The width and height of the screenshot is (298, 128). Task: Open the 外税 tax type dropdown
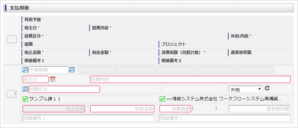click(x=246, y=89)
